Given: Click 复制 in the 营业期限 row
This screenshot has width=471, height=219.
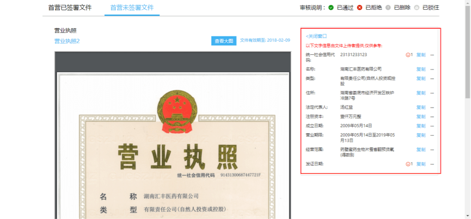Looking at the screenshot, I should [x=421, y=135].
